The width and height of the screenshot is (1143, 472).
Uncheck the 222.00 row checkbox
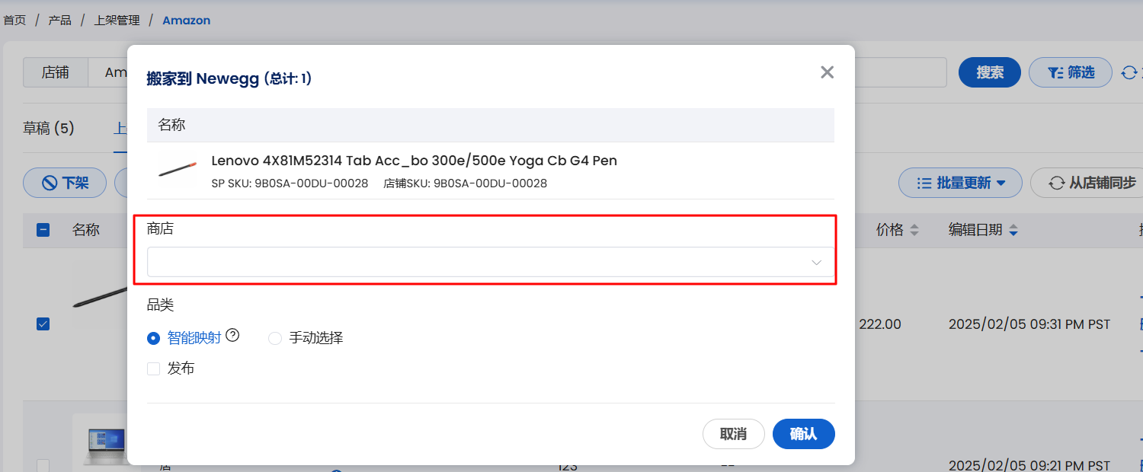[x=43, y=324]
